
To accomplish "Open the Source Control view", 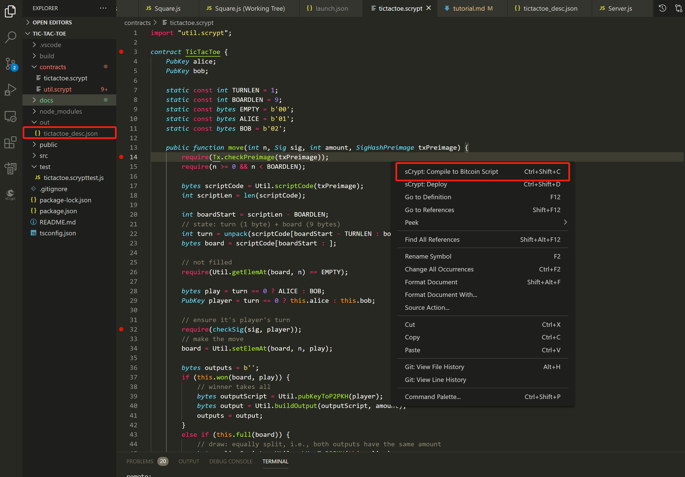I will click(x=11, y=64).
